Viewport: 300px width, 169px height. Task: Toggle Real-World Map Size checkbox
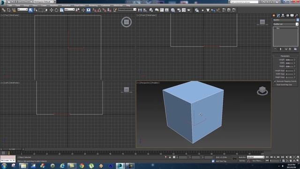click(275, 84)
